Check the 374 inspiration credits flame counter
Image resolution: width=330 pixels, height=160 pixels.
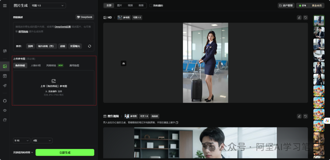click(302, 6)
